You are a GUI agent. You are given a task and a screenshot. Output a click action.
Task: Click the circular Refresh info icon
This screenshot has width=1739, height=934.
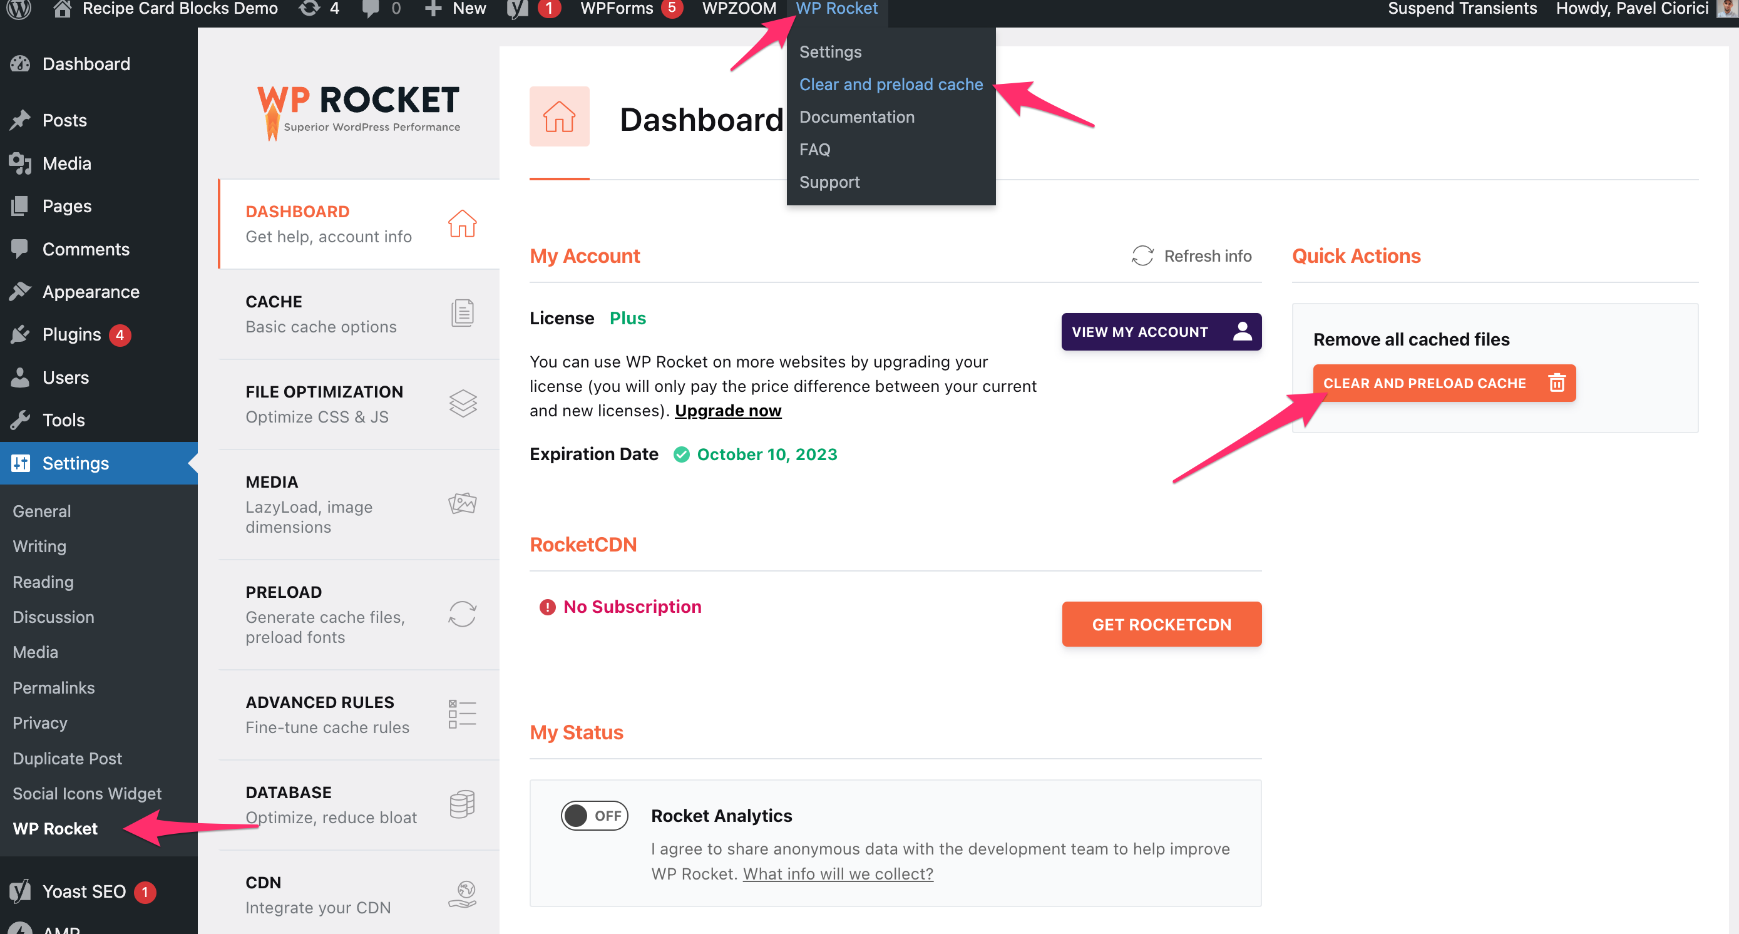pos(1142,256)
